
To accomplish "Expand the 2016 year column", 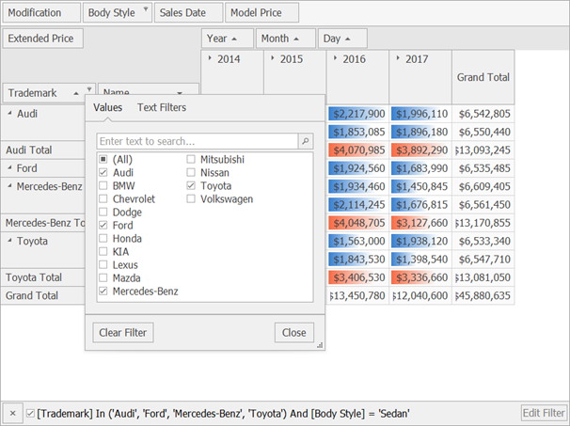I will tap(334, 58).
